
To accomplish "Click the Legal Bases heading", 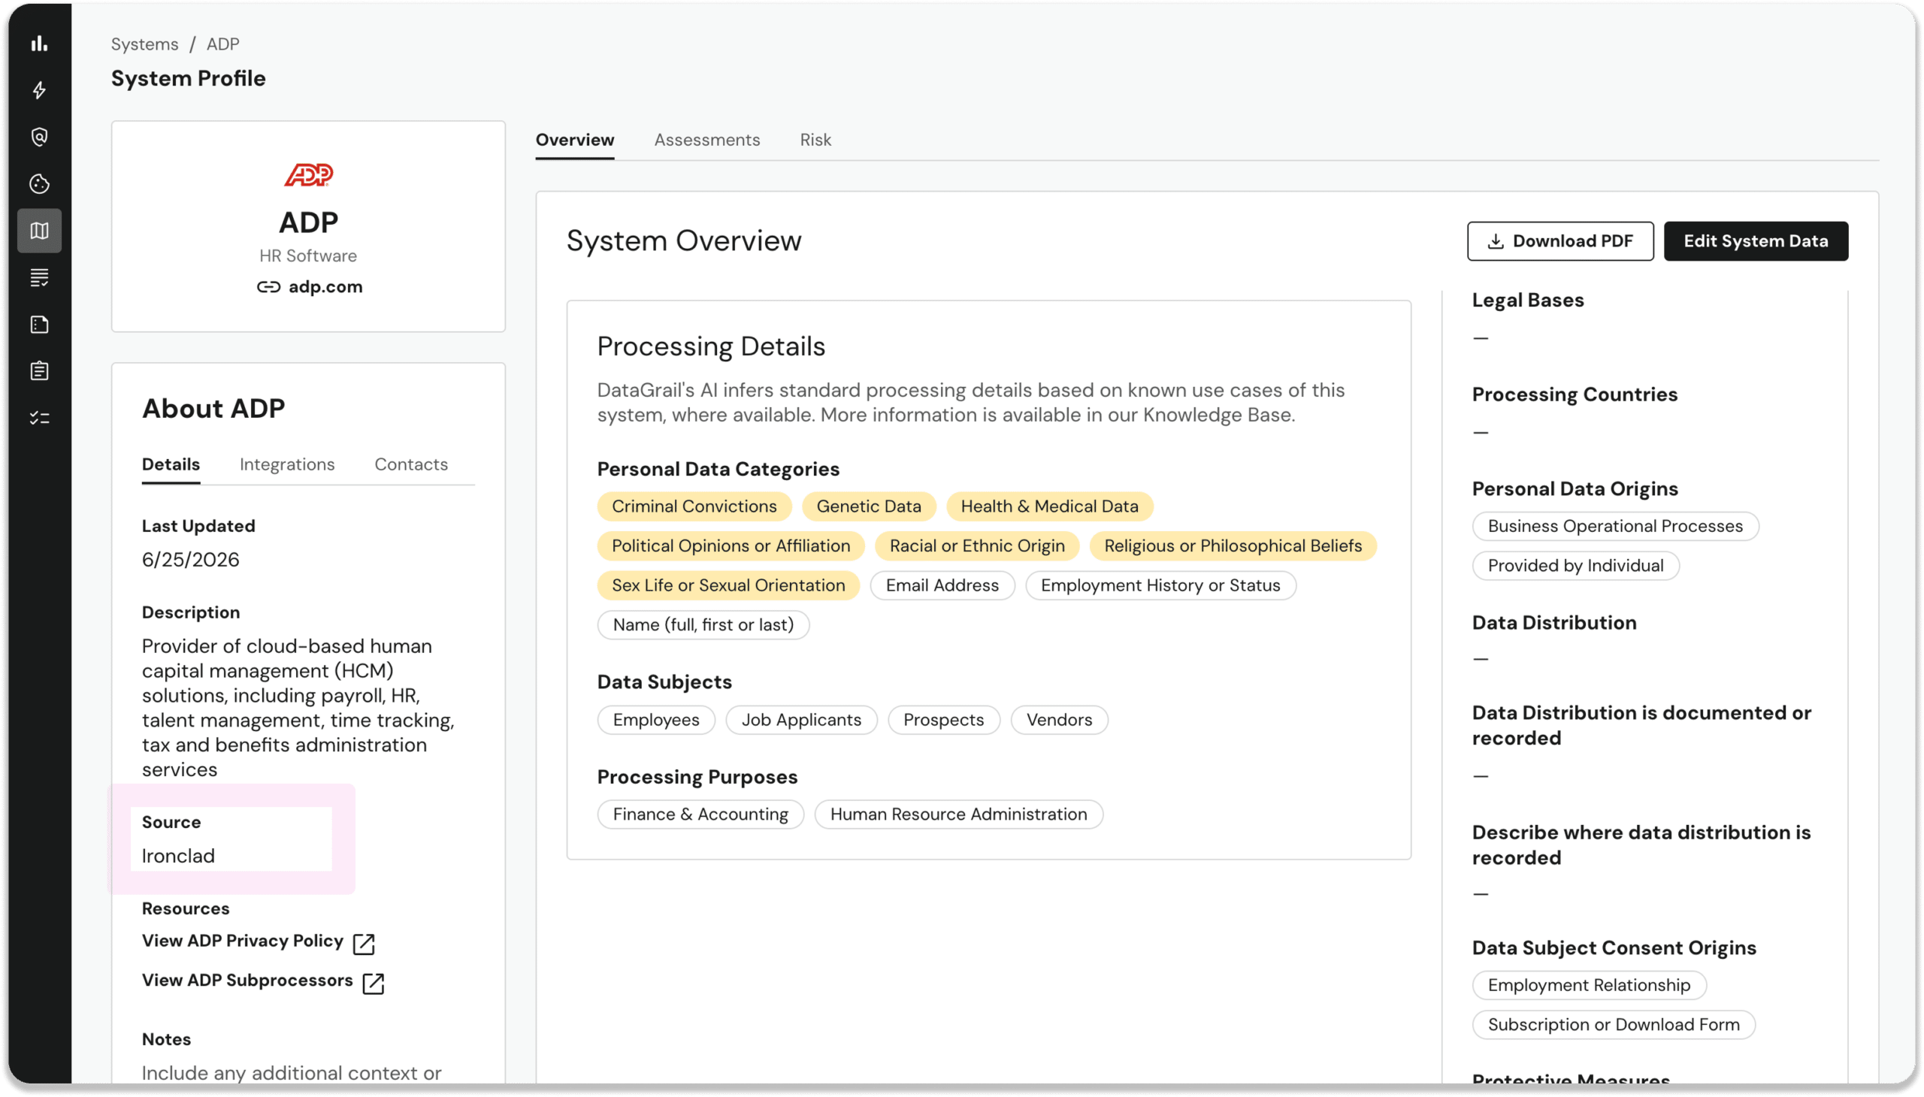I will click(1527, 300).
